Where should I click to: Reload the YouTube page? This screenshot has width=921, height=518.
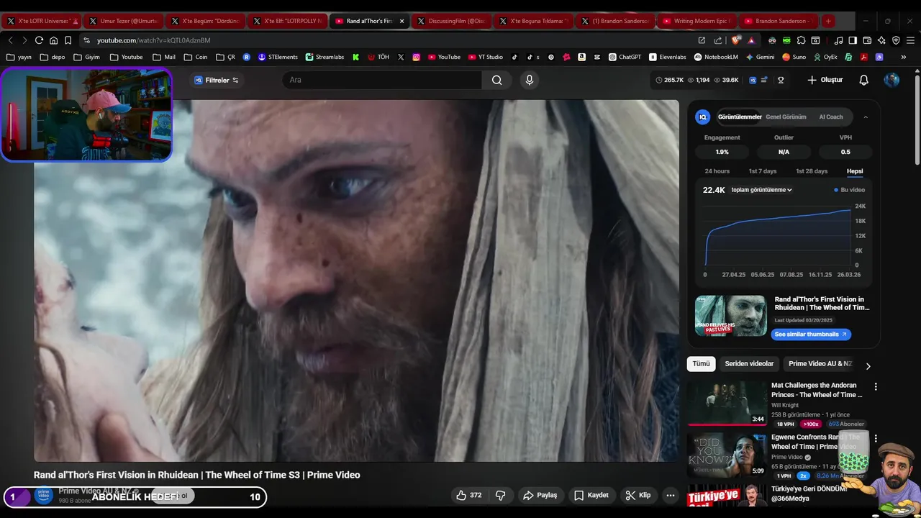tap(39, 40)
